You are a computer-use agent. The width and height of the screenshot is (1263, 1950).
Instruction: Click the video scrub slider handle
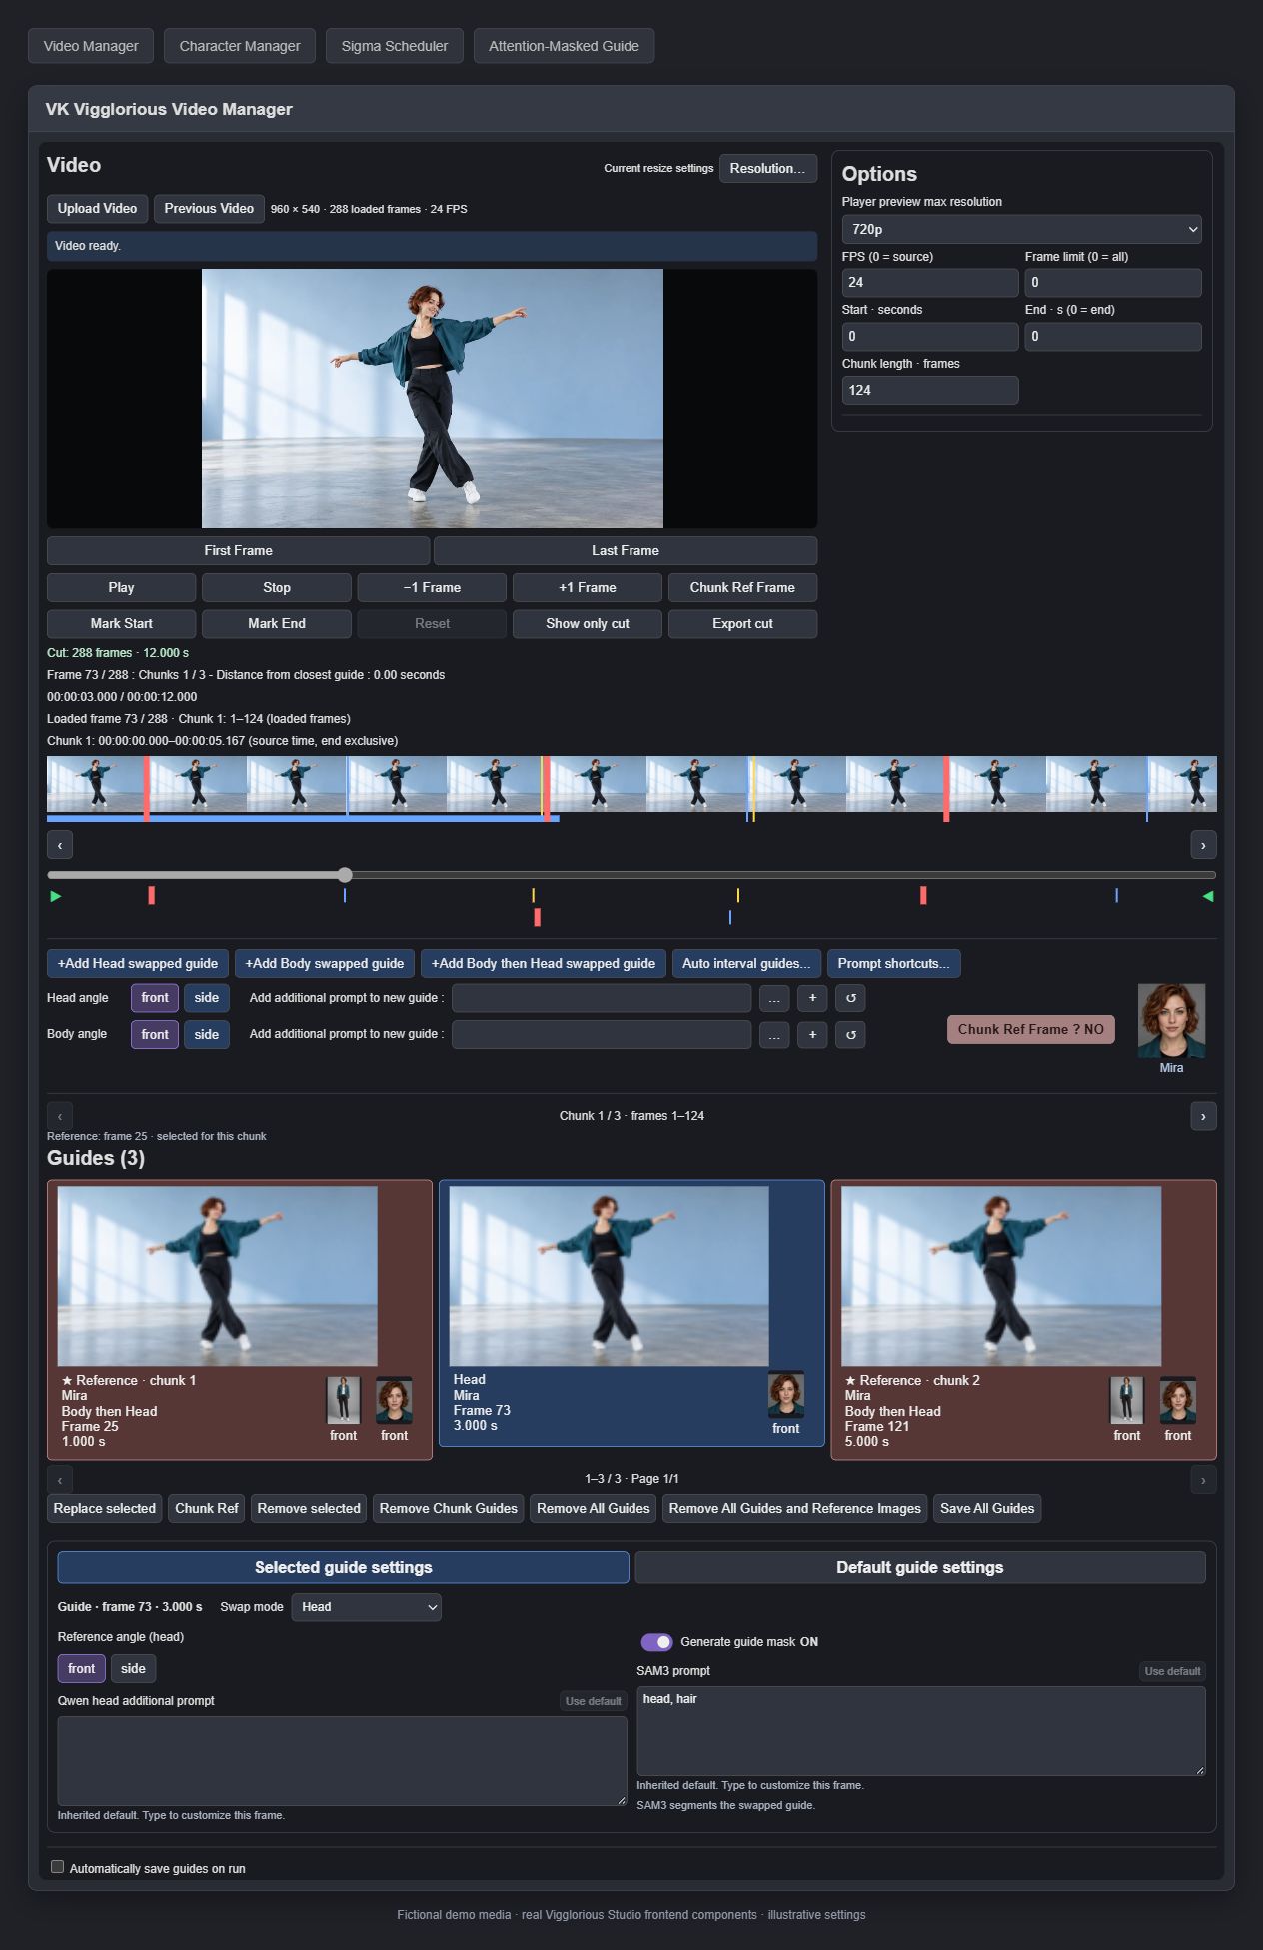[345, 875]
